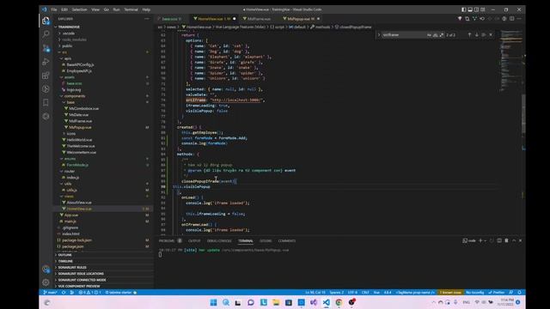Toggle panel layout icon in title bar
Image resolution: width=550 pixels, height=309 pixels.
(470, 9)
